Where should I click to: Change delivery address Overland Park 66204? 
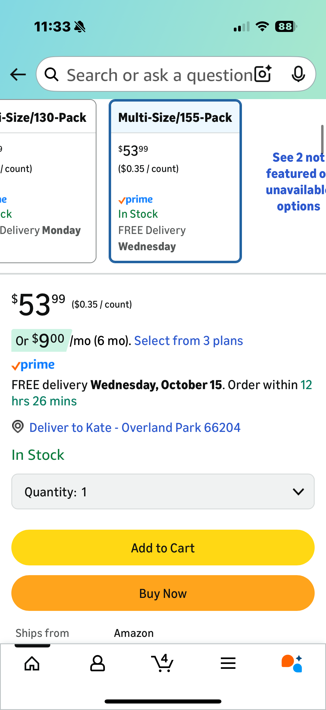pos(135,428)
